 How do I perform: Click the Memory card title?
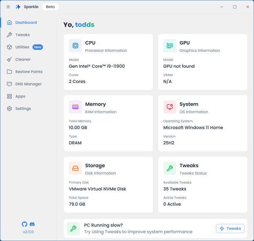pyautogui.click(x=96, y=104)
